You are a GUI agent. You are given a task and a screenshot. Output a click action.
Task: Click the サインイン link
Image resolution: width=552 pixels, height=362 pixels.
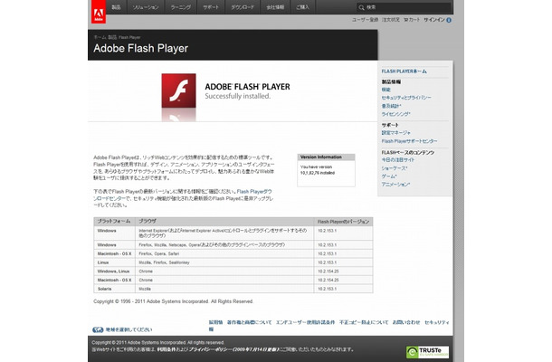point(434,20)
